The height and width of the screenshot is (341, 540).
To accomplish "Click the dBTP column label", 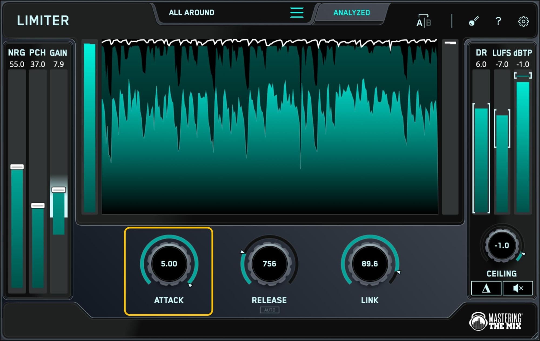I will click(x=523, y=53).
